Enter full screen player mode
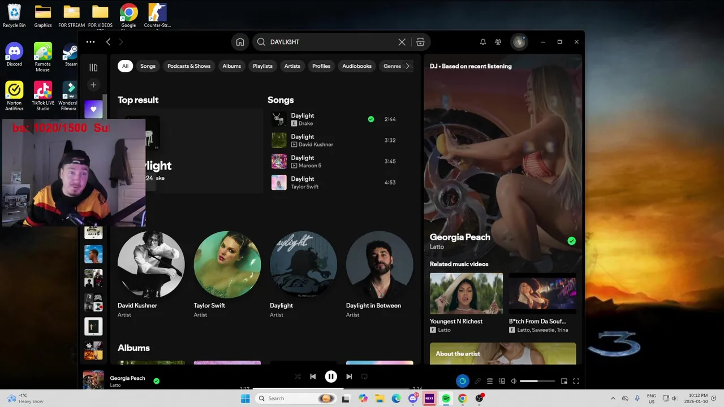724x407 pixels. point(576,381)
